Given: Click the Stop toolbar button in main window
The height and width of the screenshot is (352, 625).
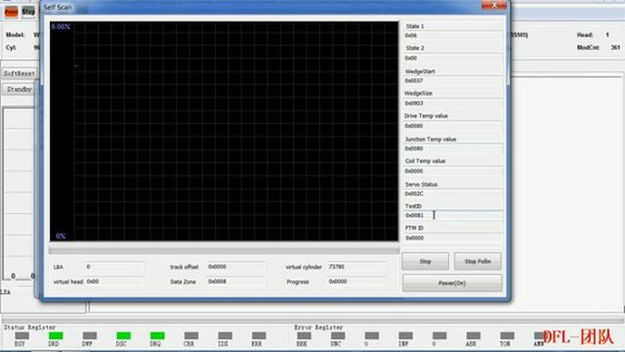Looking at the screenshot, I should click(28, 12).
